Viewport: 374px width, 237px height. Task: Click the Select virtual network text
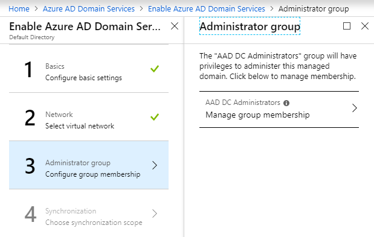coord(80,126)
